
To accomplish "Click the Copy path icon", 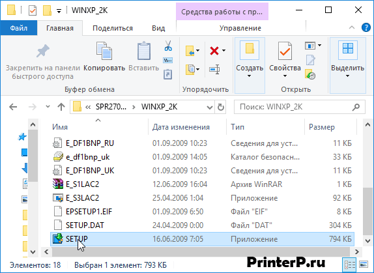I will [x=168, y=61].
